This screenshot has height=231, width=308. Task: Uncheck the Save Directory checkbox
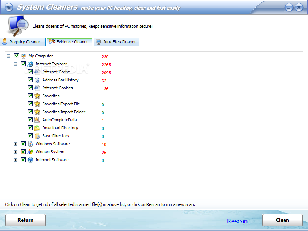pyautogui.click(x=30, y=135)
